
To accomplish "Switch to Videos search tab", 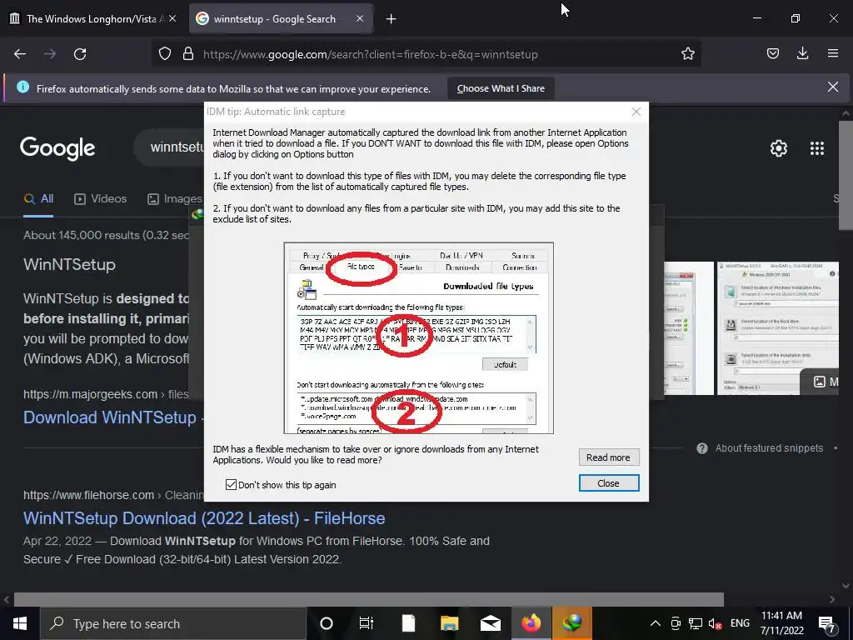I will (100, 199).
